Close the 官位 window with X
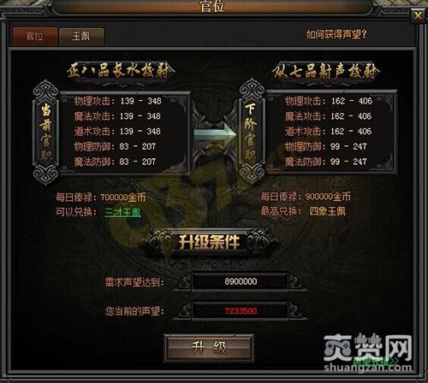 418,15
